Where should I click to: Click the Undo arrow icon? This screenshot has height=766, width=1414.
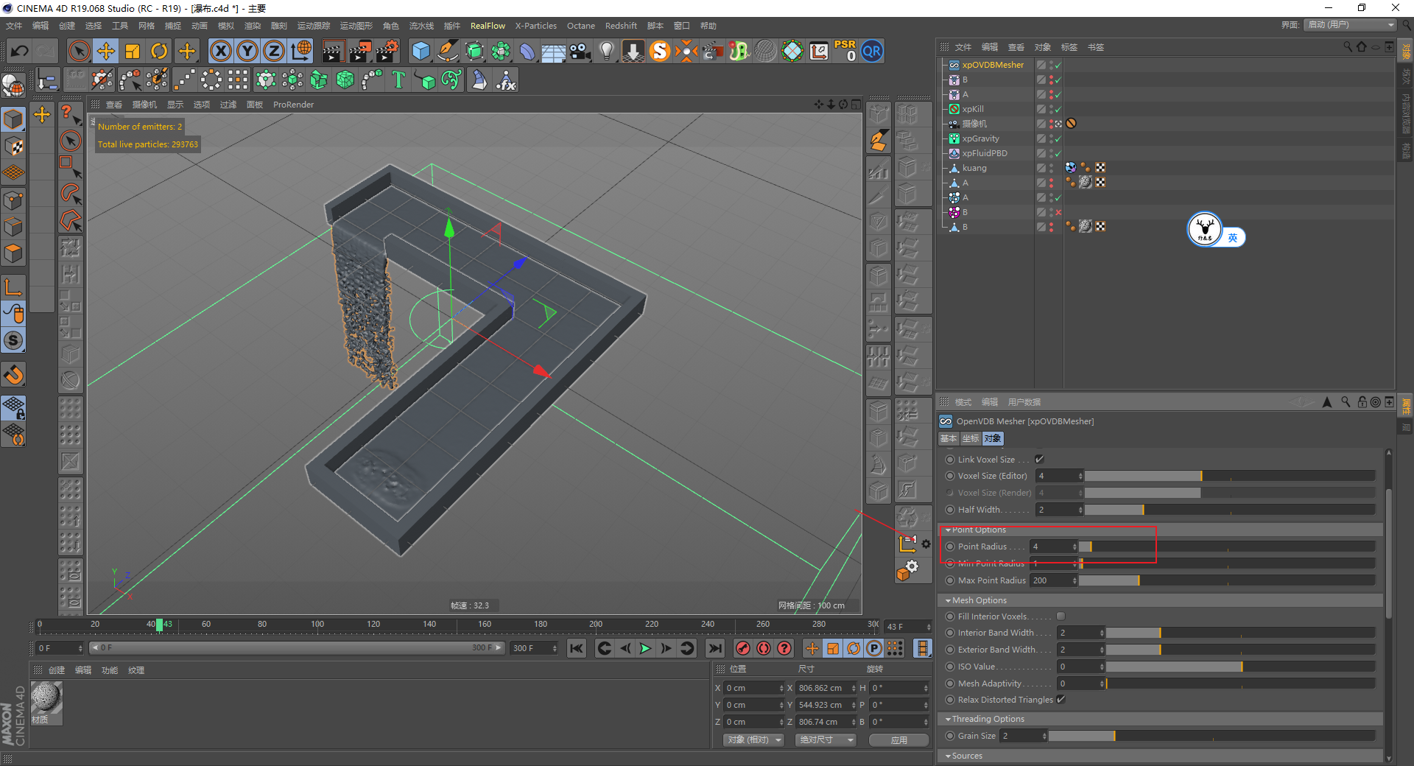click(20, 51)
